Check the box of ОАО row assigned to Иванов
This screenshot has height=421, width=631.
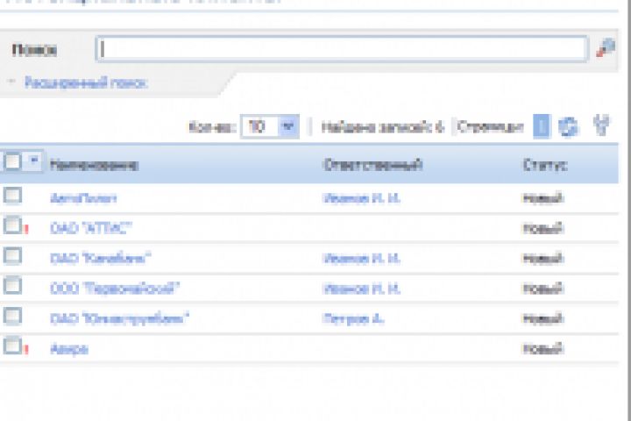[x=12, y=256]
